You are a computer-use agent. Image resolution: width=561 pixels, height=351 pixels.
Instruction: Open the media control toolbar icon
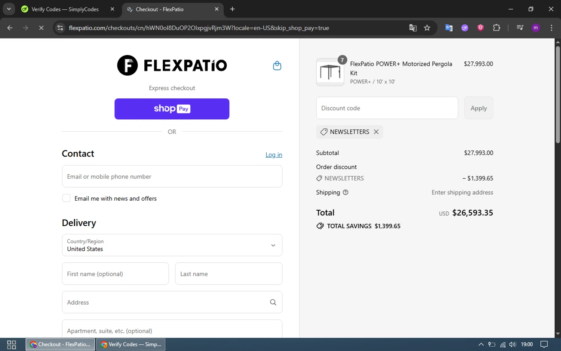click(520, 28)
